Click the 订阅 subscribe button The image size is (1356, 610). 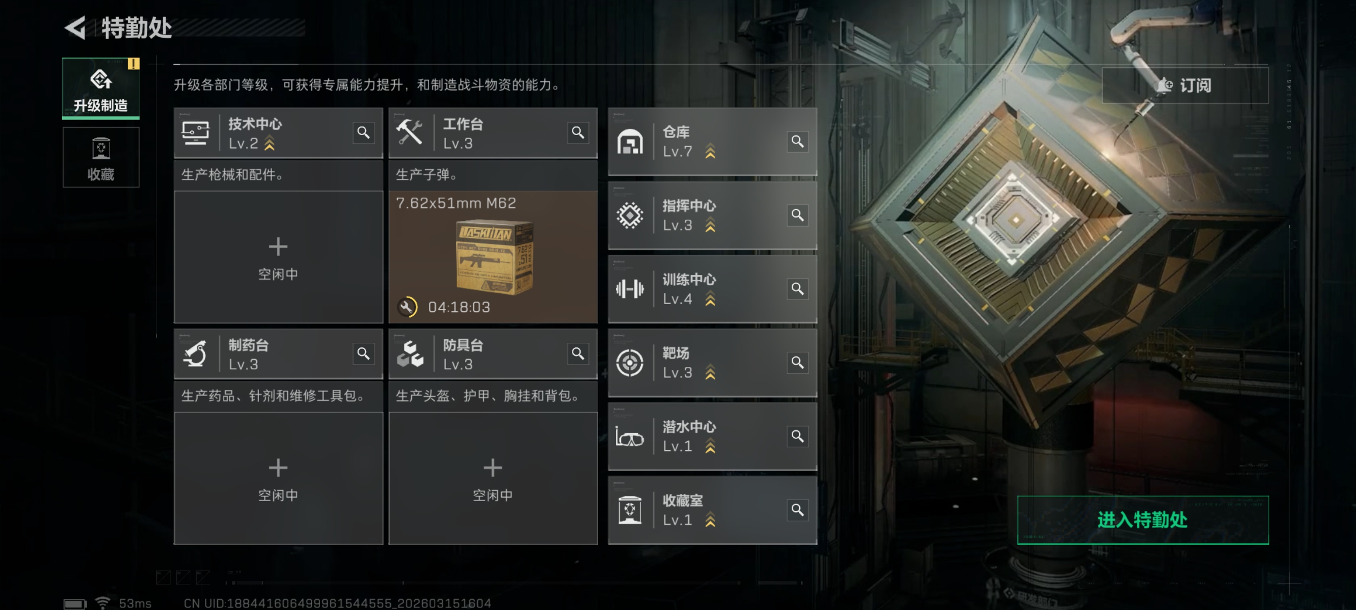[1185, 85]
